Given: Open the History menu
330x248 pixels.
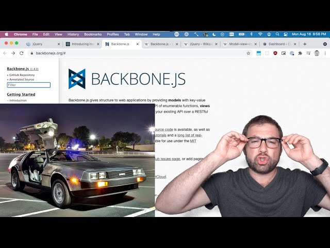Looking at the screenshot, I should pyautogui.click(x=73, y=34).
